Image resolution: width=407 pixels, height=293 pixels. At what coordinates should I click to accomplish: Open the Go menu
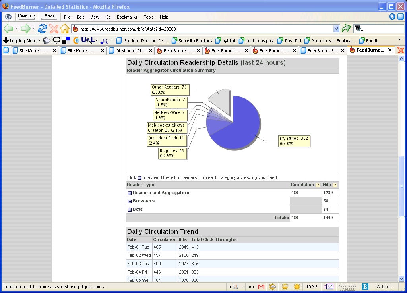(108, 17)
